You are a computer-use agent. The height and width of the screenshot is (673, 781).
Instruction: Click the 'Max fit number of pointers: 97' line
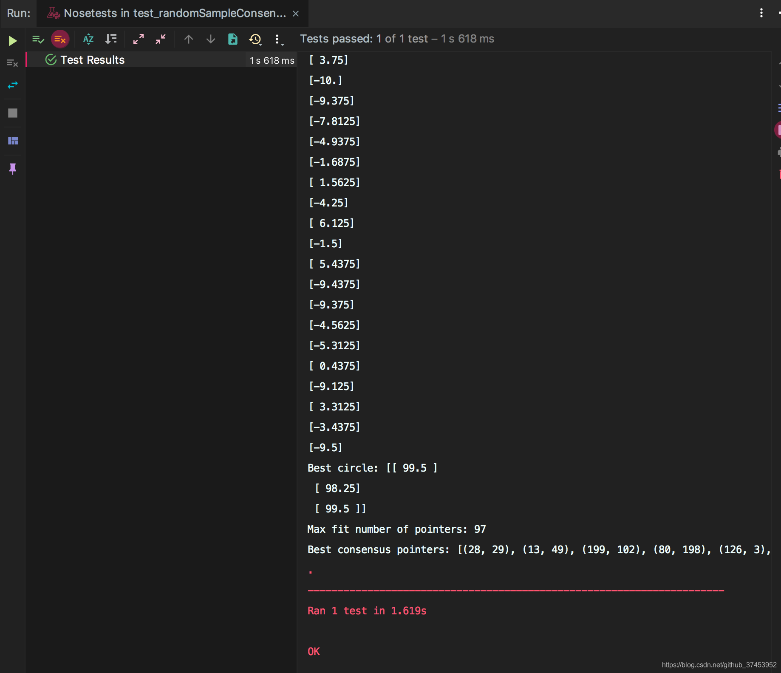pos(396,529)
